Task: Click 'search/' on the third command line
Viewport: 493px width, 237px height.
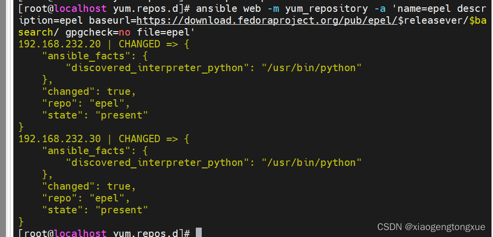Action: pyautogui.click(x=39, y=32)
